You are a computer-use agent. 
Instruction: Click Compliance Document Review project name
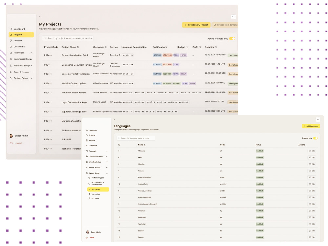[x=76, y=65]
